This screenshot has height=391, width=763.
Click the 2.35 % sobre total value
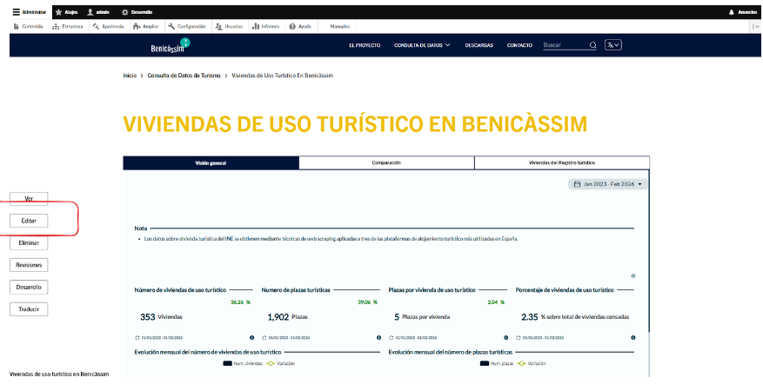tap(575, 316)
